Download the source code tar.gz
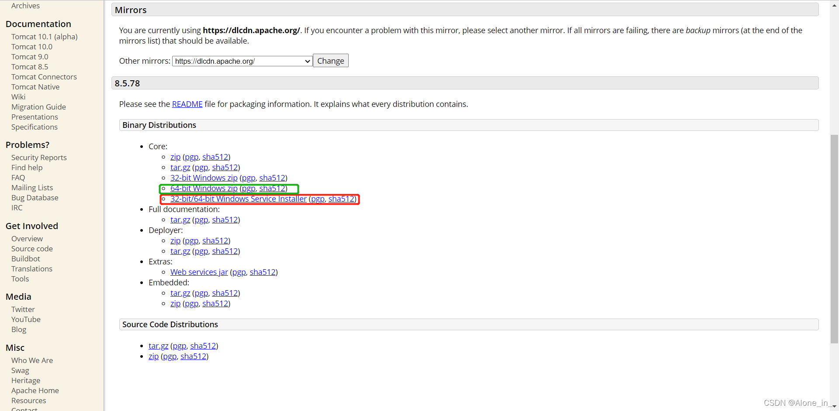Viewport: 839px width, 411px height. [158, 346]
